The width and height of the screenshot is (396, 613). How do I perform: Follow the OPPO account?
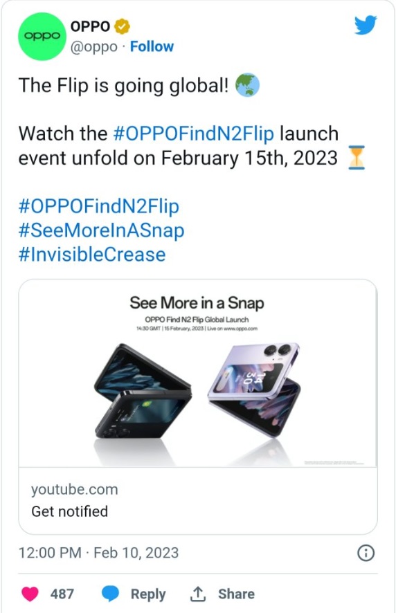(152, 46)
